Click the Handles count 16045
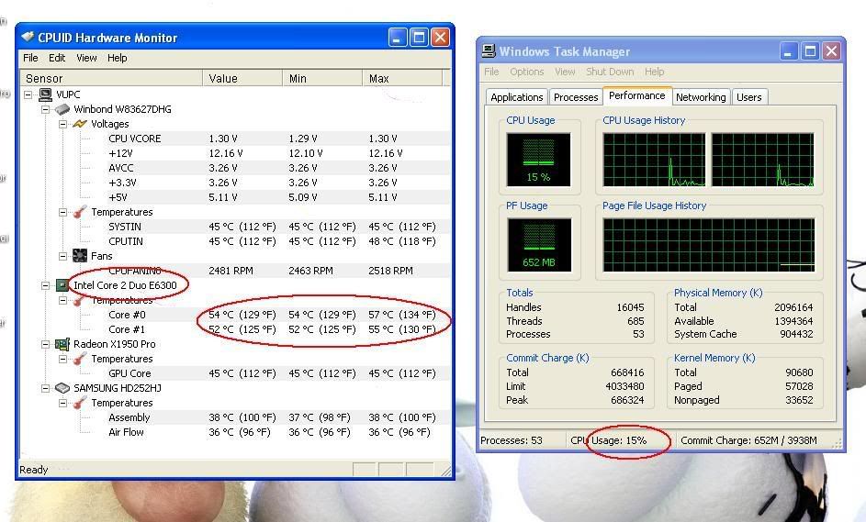The height and width of the screenshot is (522, 866). pos(630,307)
